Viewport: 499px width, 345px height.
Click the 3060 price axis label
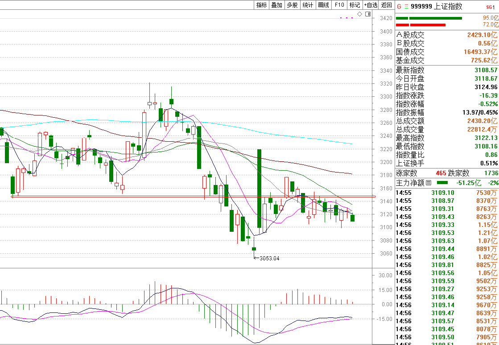point(386,254)
